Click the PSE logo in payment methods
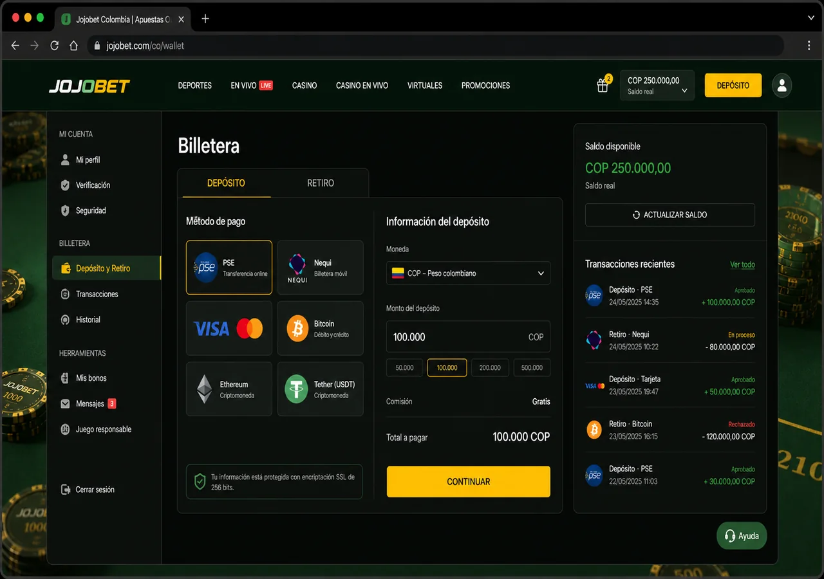This screenshot has width=824, height=579. point(205,268)
